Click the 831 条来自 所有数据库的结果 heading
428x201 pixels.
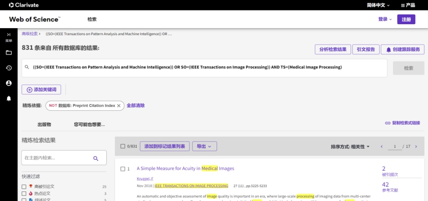[x=61, y=48]
